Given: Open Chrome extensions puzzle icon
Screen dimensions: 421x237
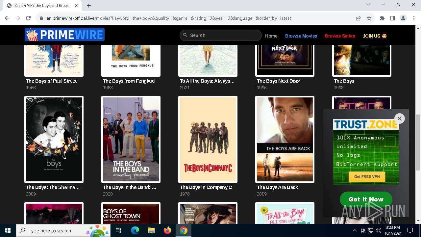Looking at the screenshot, I should point(382,18).
